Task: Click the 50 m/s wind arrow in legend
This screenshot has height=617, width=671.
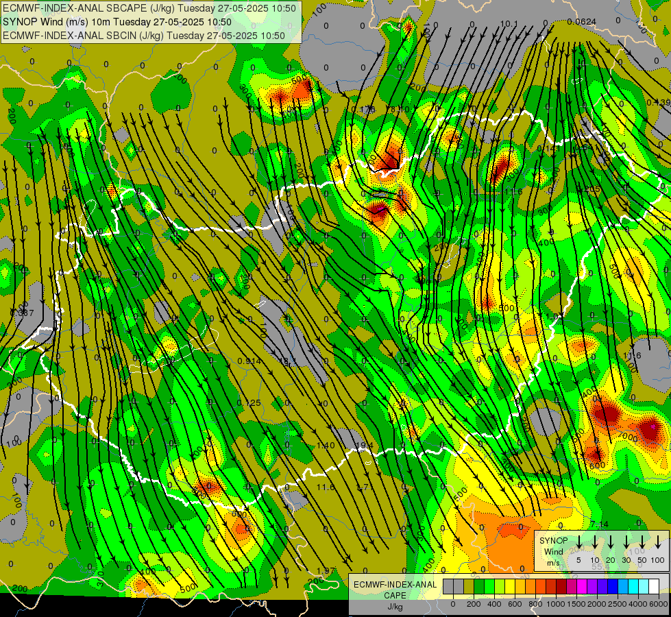Action: (x=642, y=542)
